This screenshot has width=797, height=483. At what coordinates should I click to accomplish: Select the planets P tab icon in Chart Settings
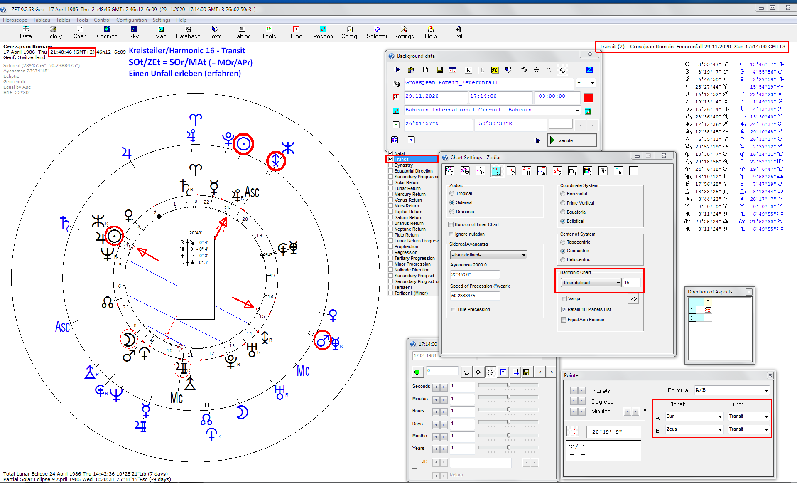(511, 171)
